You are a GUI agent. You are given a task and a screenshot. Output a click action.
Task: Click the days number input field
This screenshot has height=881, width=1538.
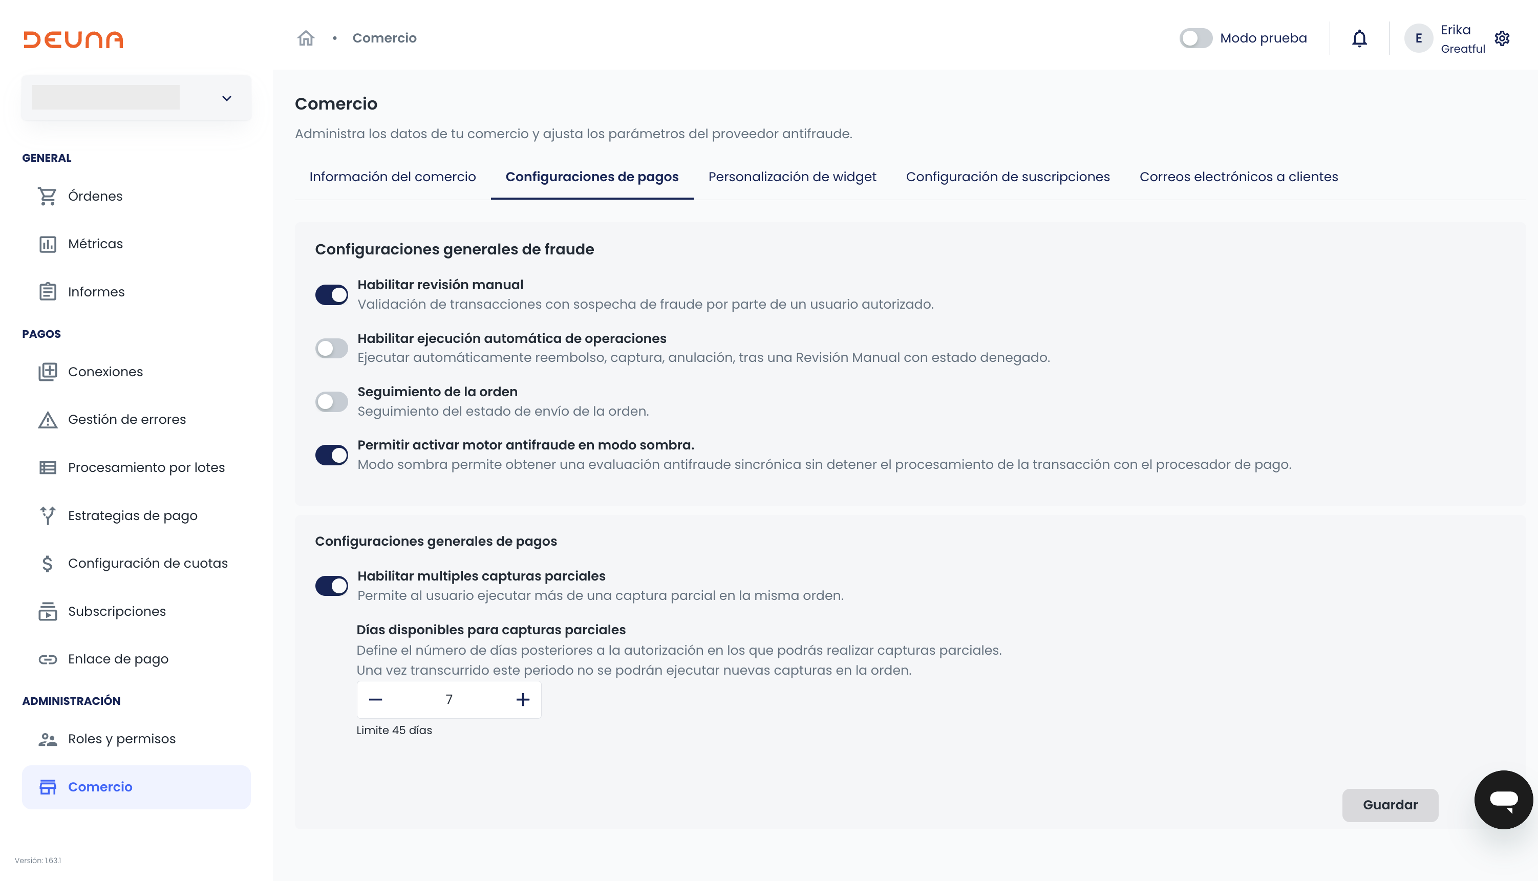pyautogui.click(x=448, y=700)
